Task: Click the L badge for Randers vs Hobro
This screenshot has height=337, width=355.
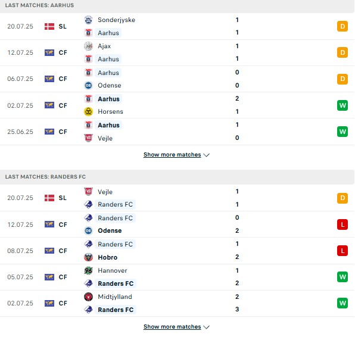Action: coord(342,251)
